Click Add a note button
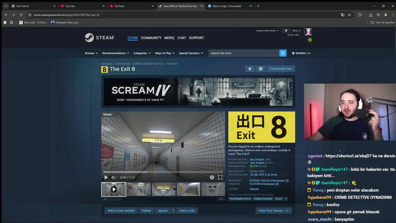The image size is (396, 223). coord(187,211)
